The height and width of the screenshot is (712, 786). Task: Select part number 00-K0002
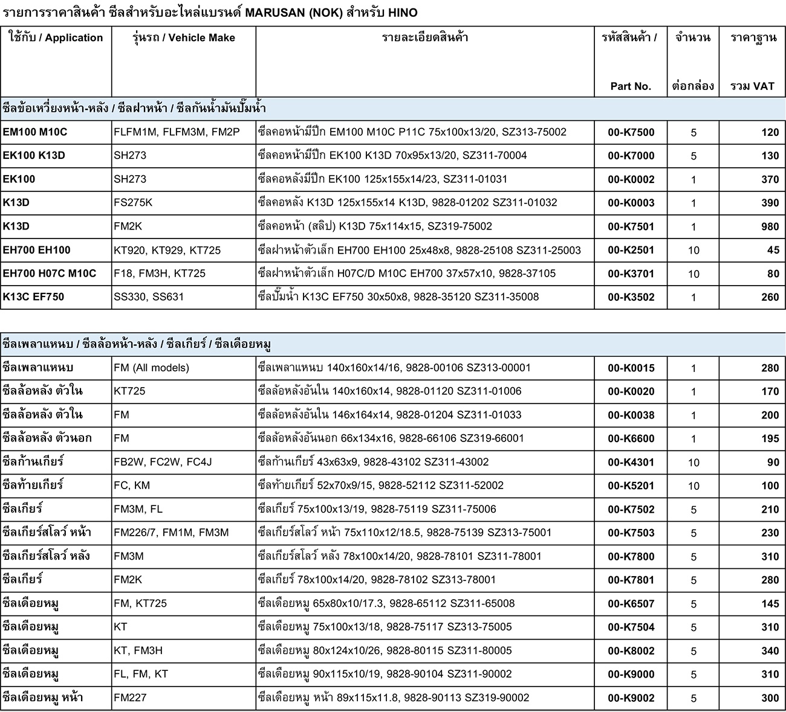pyautogui.click(x=631, y=179)
